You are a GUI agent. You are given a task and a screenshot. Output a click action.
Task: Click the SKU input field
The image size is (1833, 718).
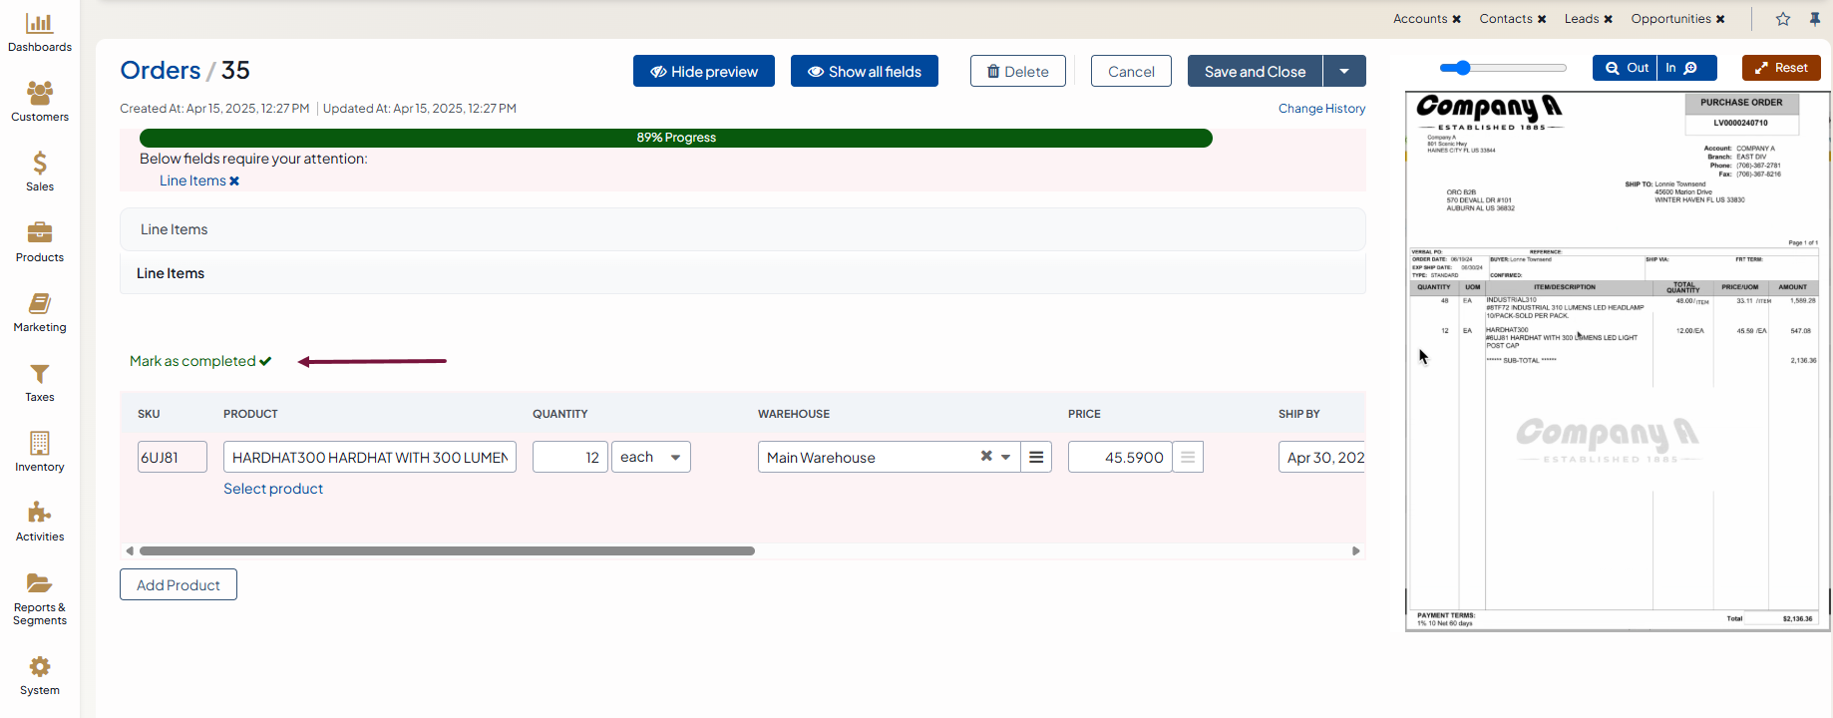(172, 457)
